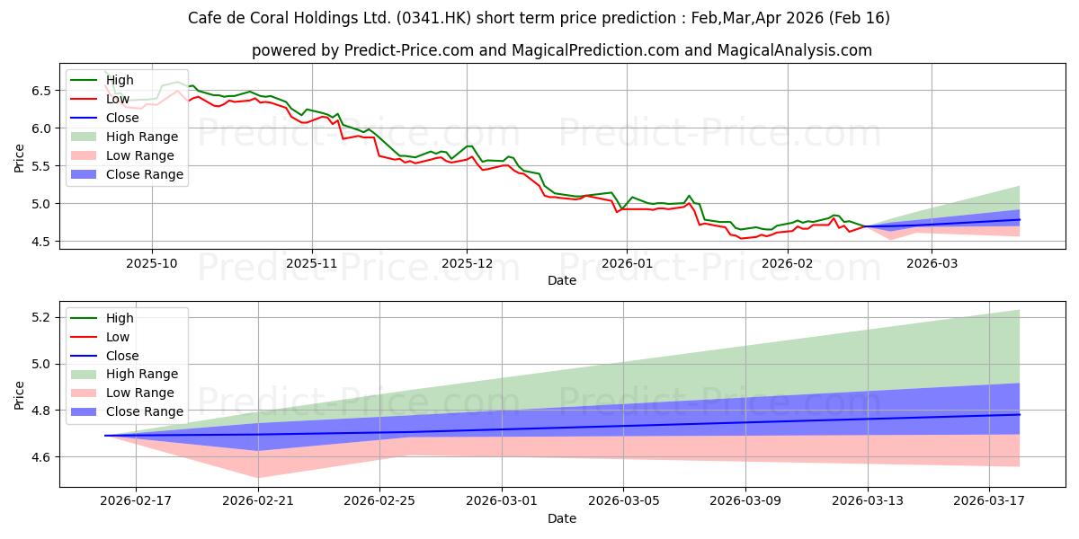This screenshot has height=539, width=1079.
Task: Click the Date axis label under top chart
Action: tap(562, 280)
